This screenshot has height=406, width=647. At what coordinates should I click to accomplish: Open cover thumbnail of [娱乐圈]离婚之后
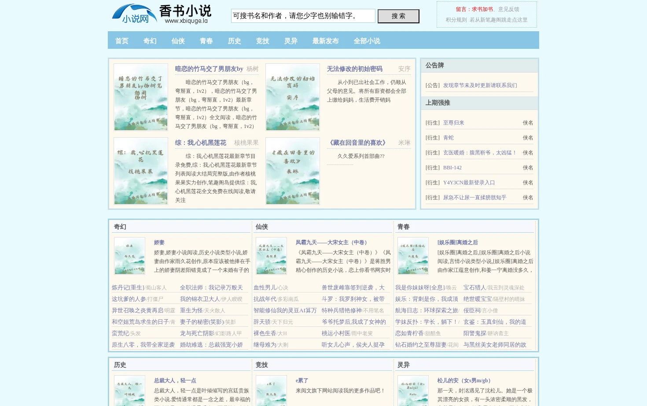click(x=413, y=256)
